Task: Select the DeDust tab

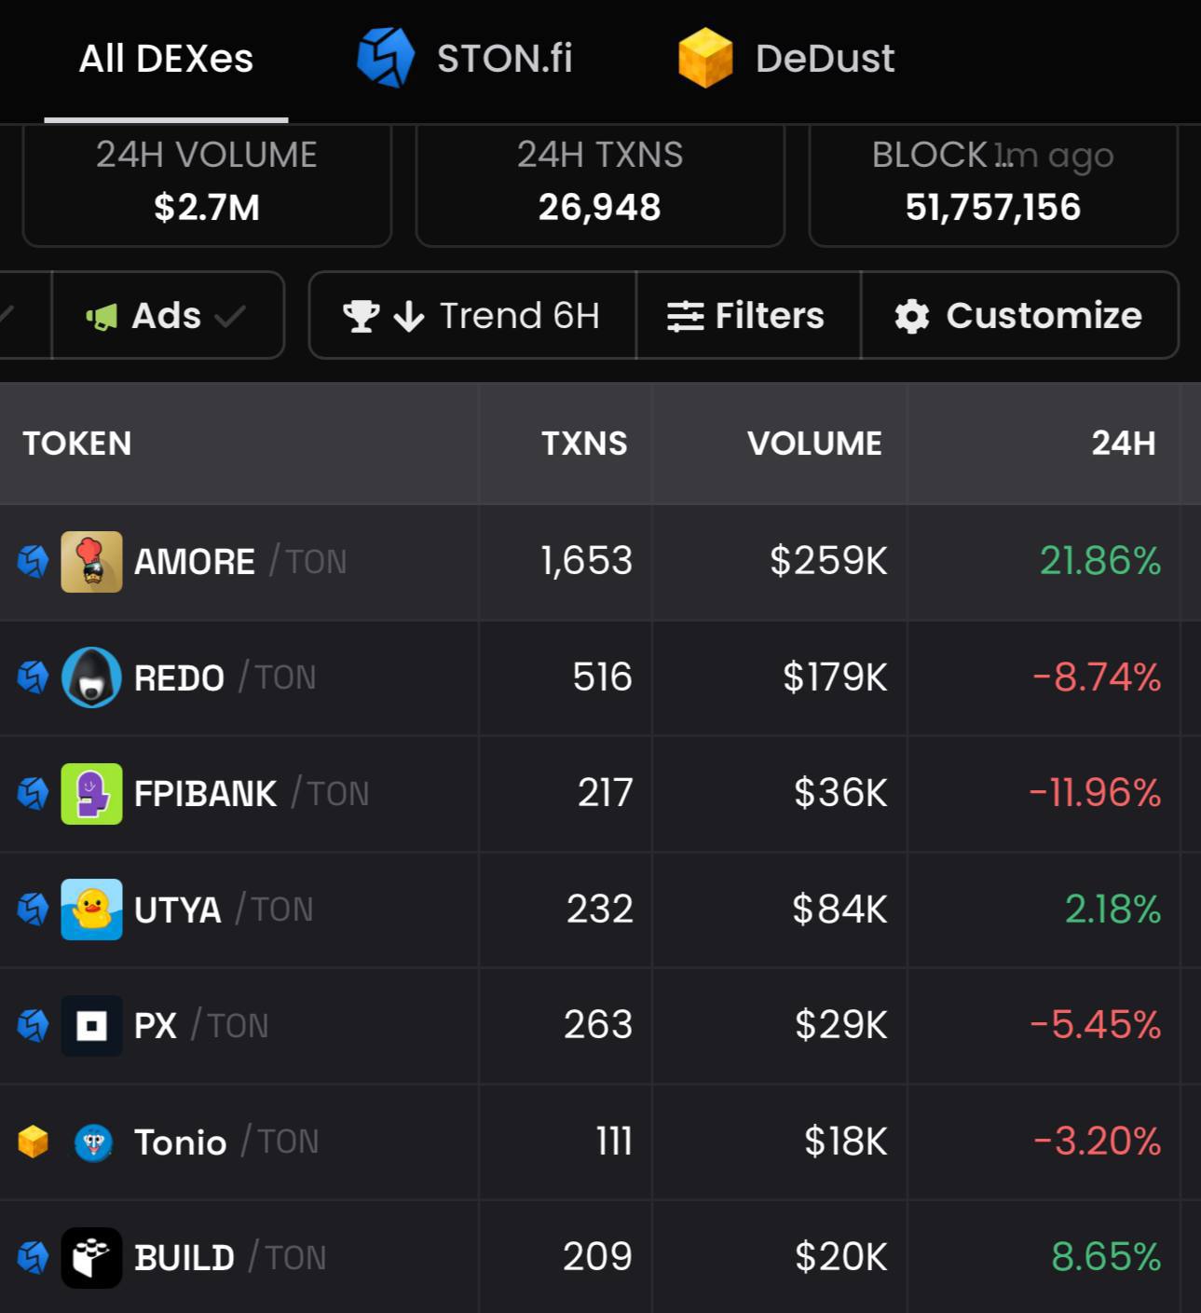Action: [786, 59]
